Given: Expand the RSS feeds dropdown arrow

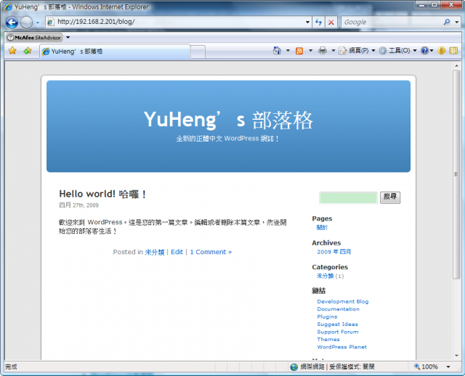Looking at the screenshot, I should tap(310, 51).
